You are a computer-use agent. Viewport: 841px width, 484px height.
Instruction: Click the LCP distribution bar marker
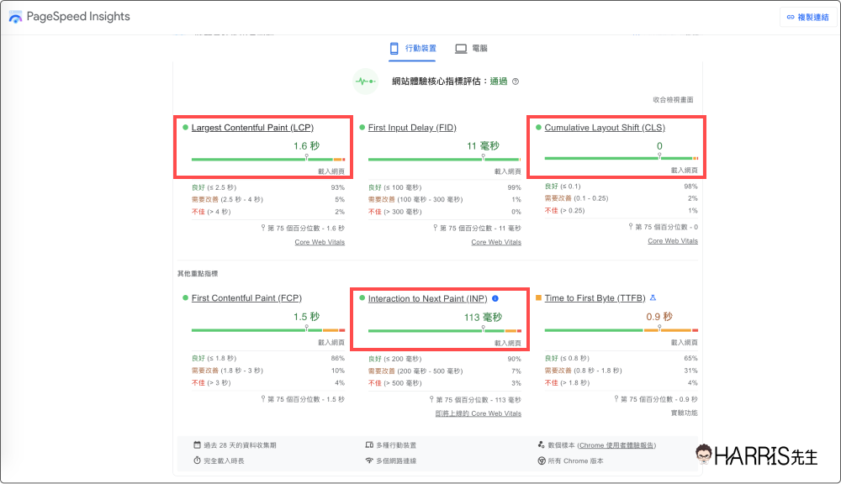pos(307,157)
